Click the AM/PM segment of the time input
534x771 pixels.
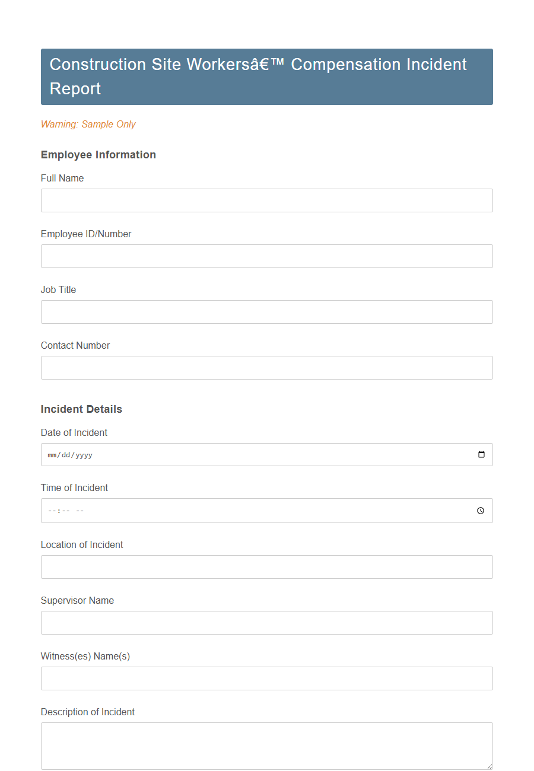coord(79,511)
